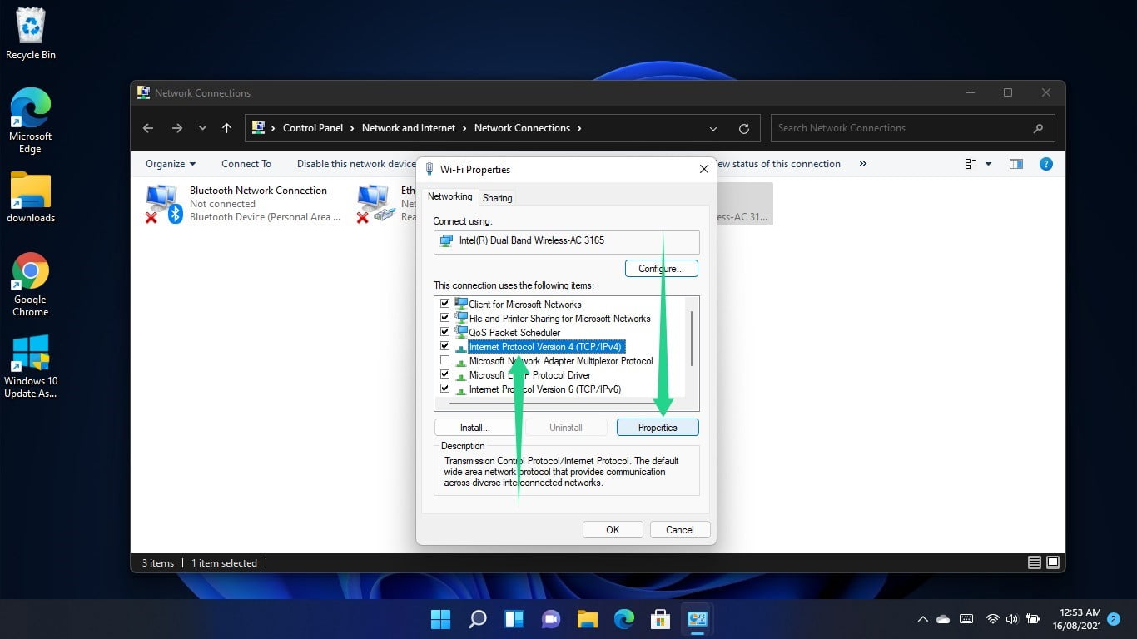Click the Search Network Connections field

tap(903, 128)
